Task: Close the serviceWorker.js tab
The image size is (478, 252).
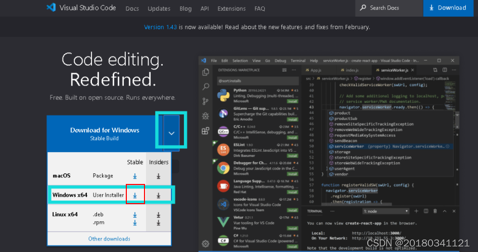Action: coord(412,70)
